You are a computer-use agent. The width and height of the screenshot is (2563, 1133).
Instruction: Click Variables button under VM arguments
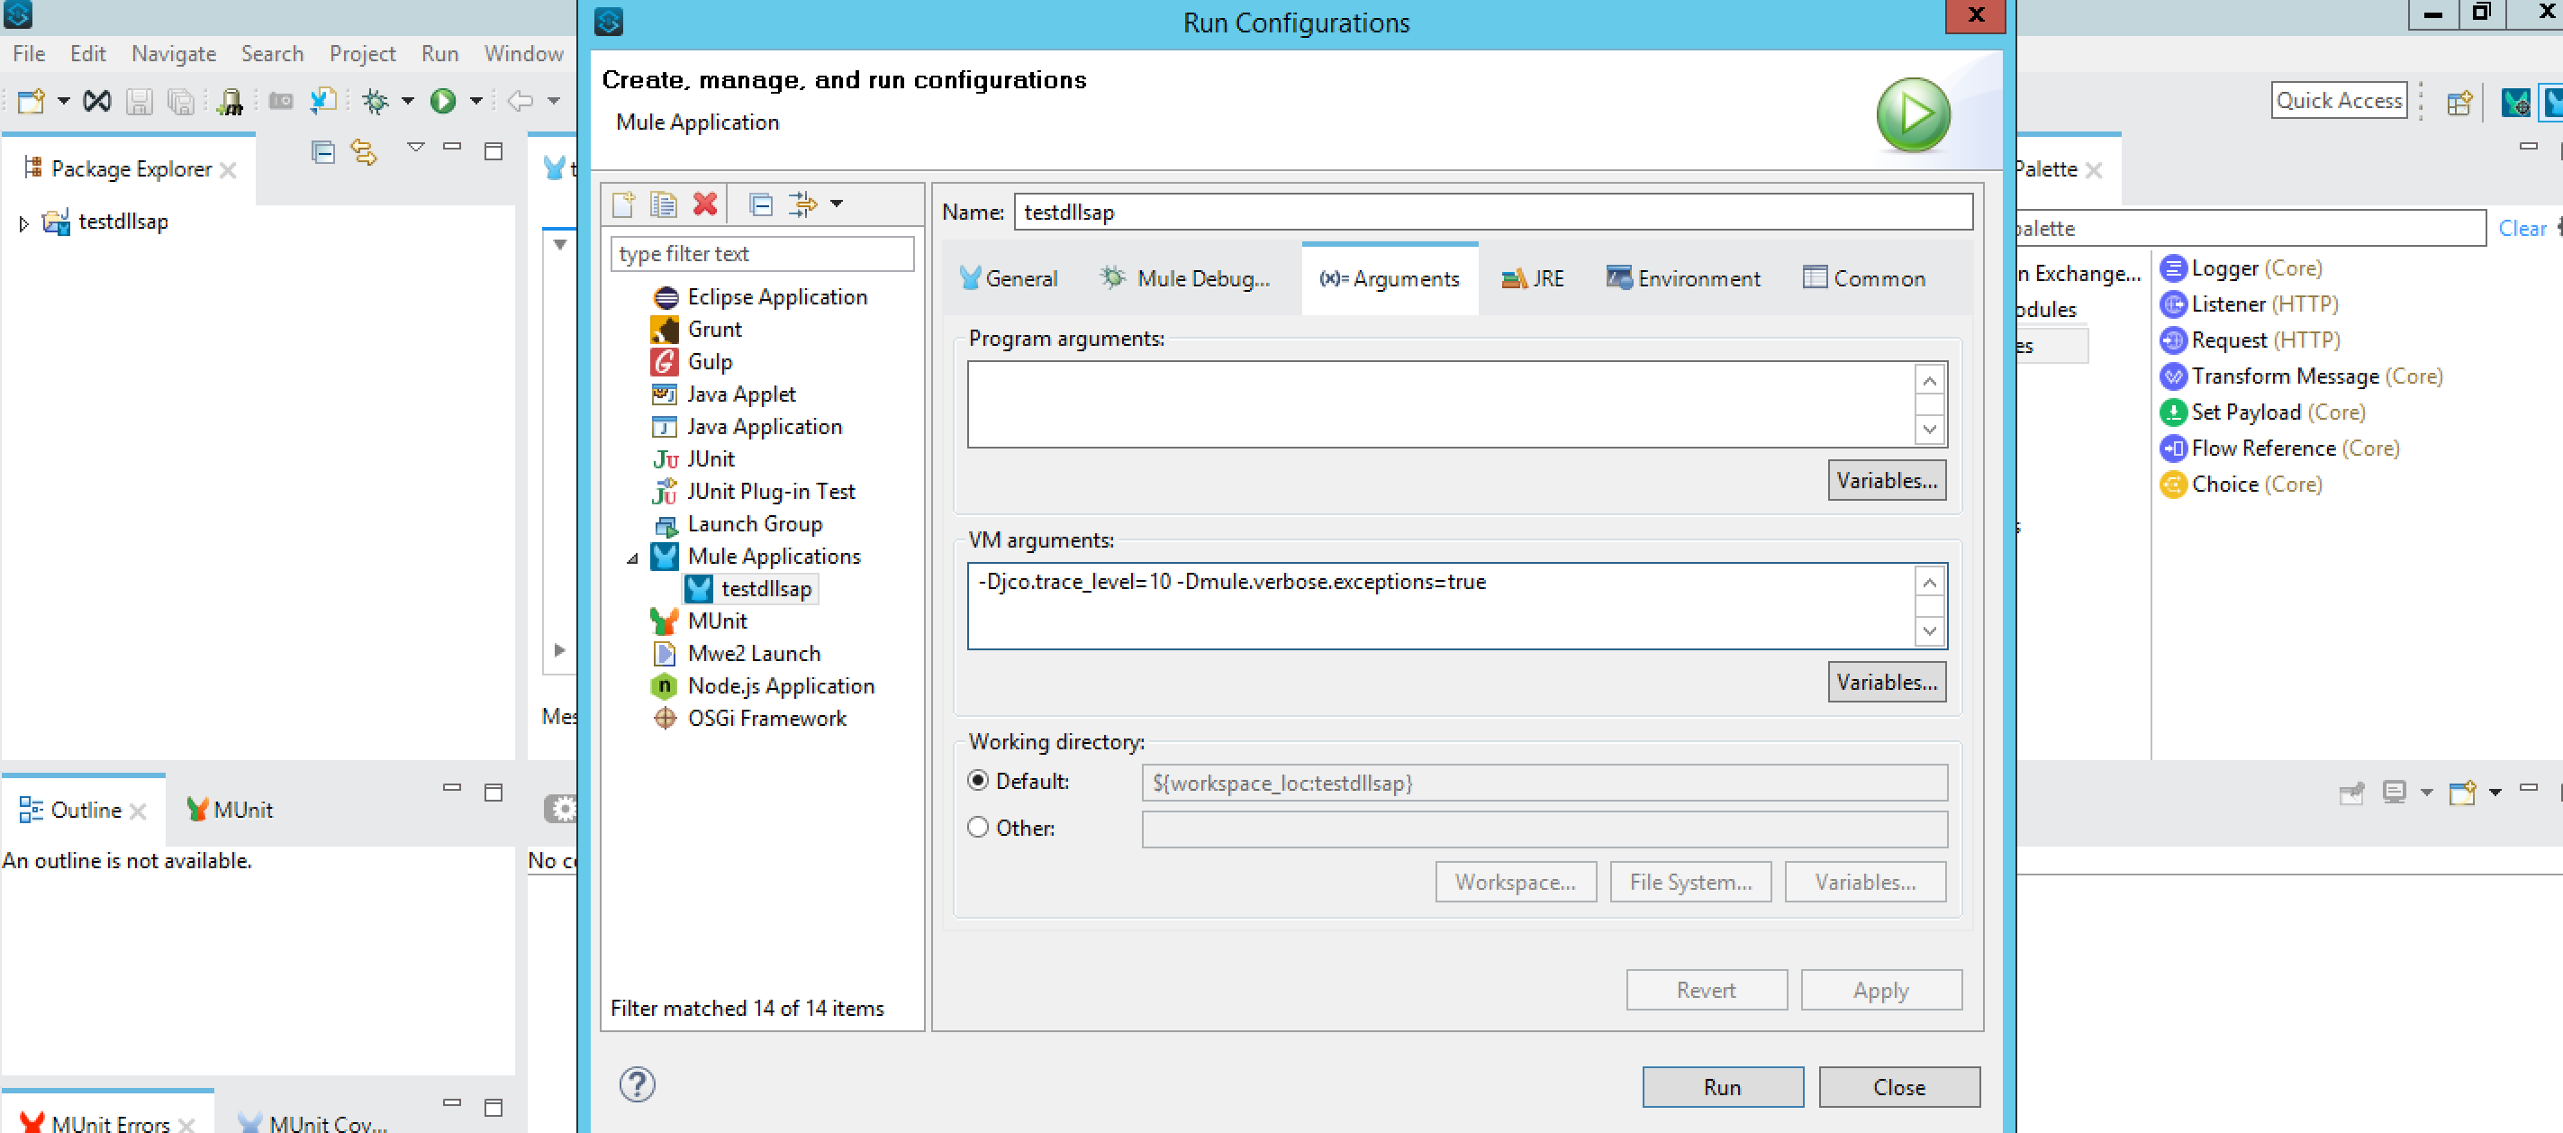[1886, 683]
